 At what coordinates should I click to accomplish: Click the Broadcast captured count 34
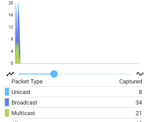coord(139,103)
